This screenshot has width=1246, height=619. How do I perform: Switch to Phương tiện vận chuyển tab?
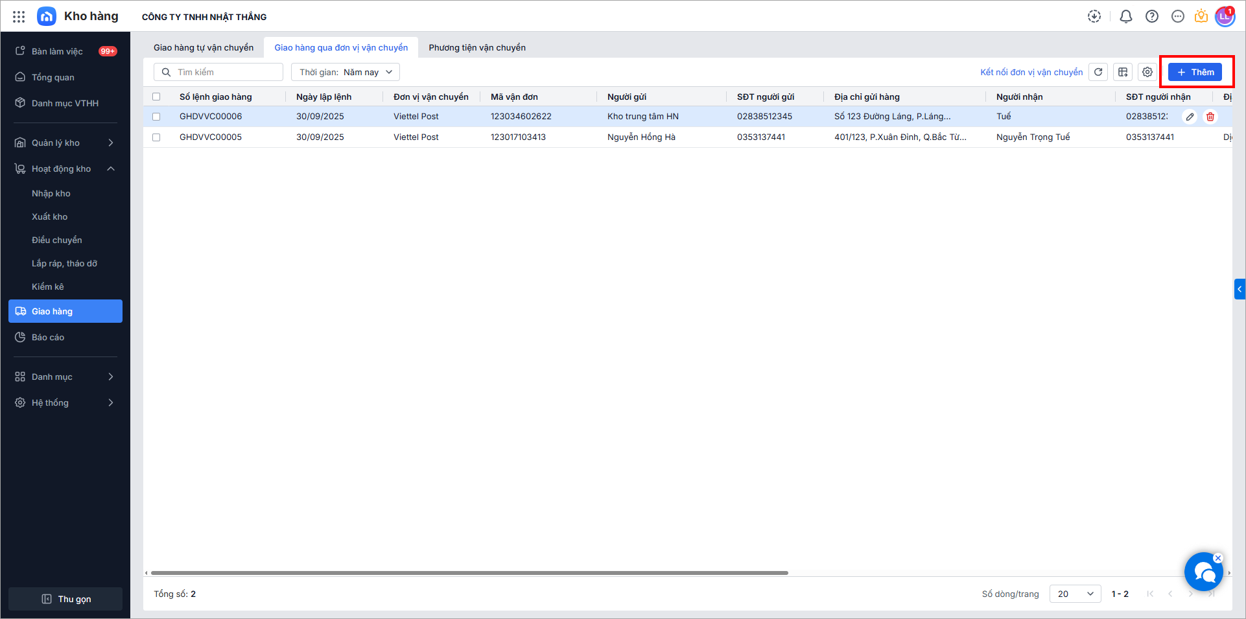(477, 47)
